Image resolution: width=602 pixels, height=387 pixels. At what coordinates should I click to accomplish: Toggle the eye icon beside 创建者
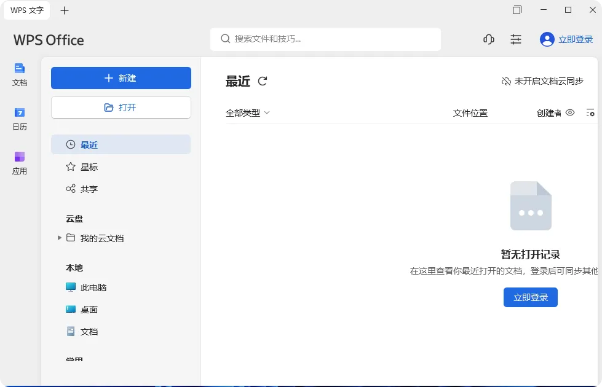pyautogui.click(x=570, y=112)
